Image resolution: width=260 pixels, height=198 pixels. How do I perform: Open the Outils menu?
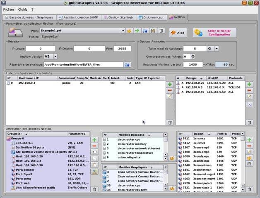[x=23, y=9]
